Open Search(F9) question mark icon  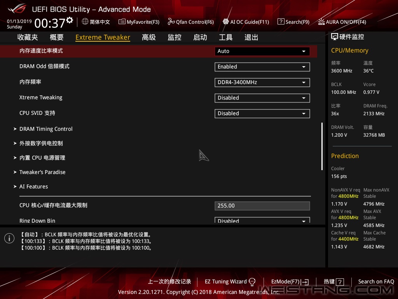(x=281, y=22)
